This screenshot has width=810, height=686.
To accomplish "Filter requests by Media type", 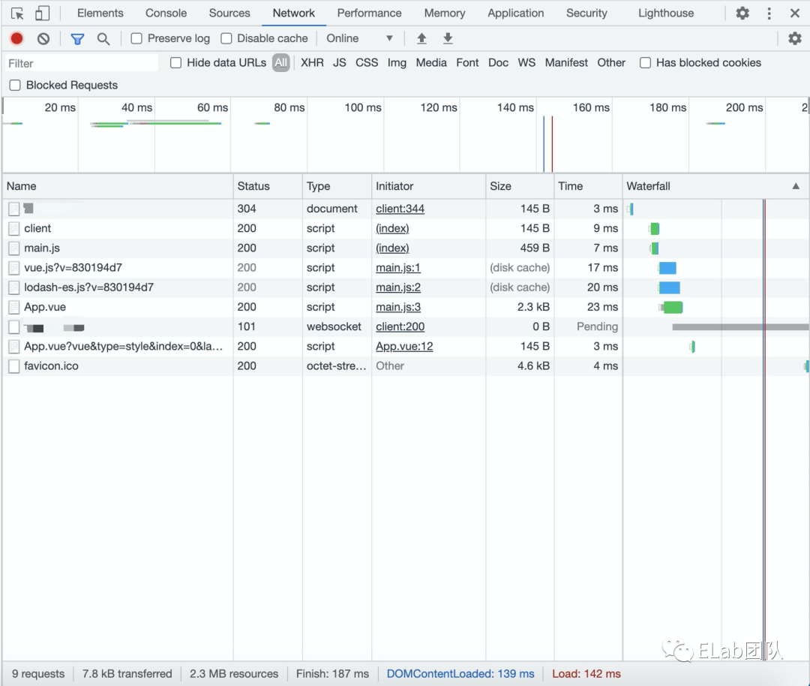I will click(431, 62).
